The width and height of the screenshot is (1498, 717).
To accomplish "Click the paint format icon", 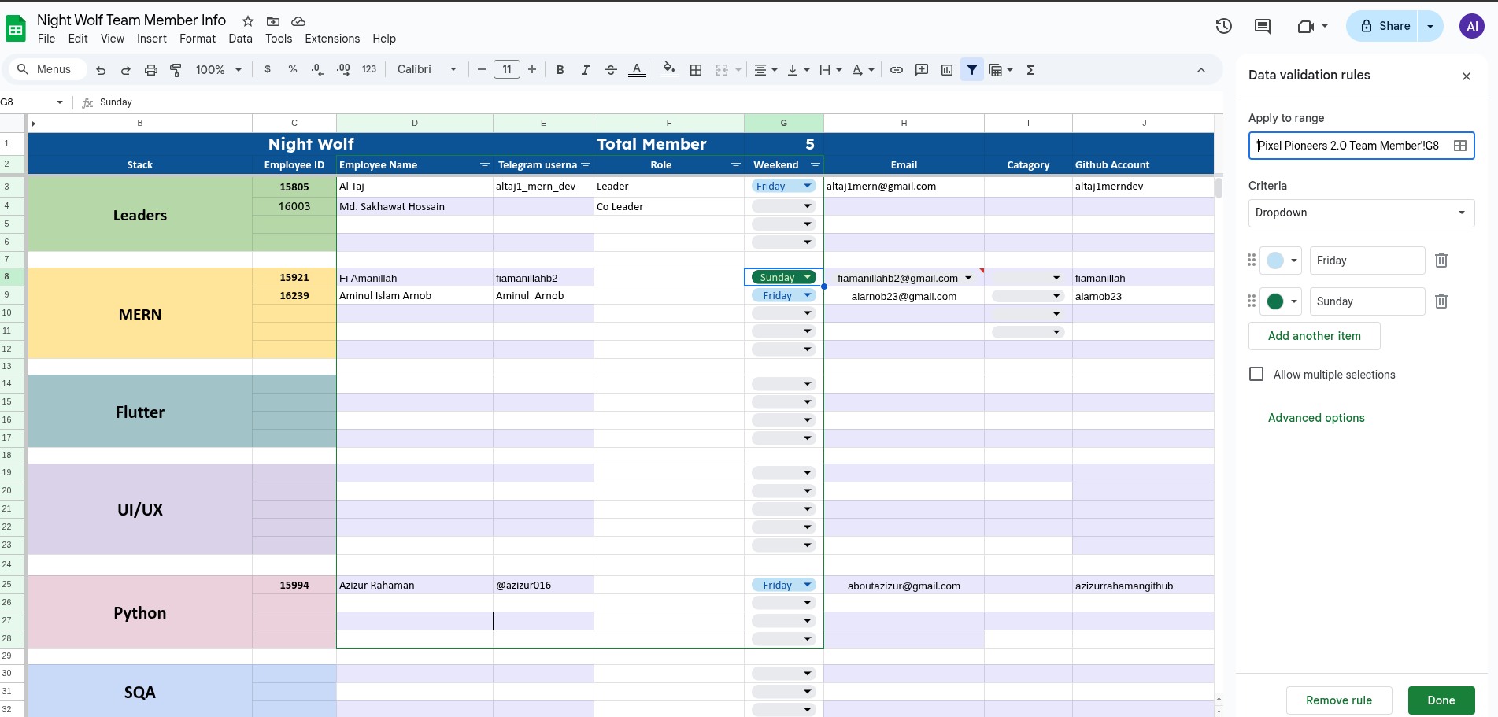I will 176,70.
